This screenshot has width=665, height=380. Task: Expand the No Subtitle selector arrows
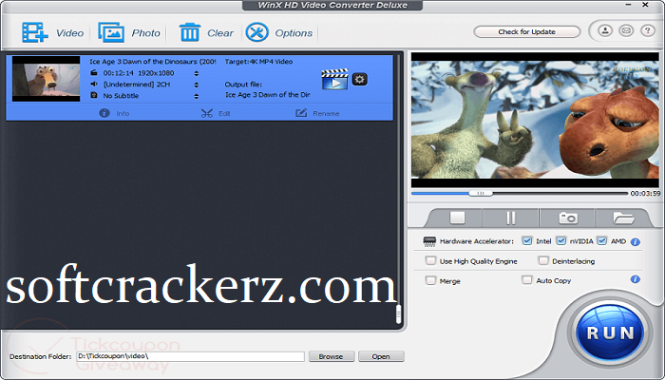point(197,96)
